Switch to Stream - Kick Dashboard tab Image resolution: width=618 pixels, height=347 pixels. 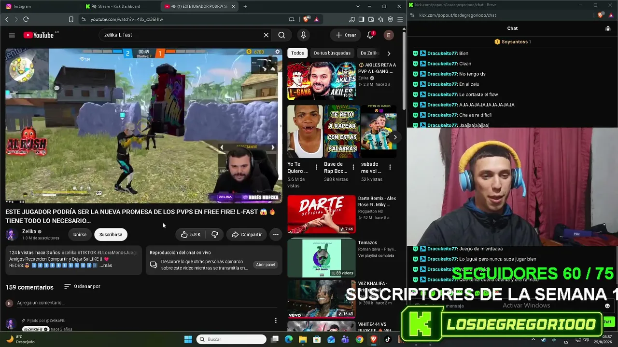[121, 6]
